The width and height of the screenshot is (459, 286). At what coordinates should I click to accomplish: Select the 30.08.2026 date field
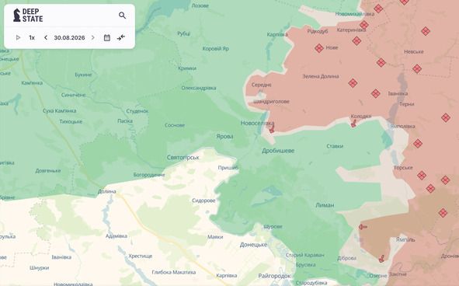69,37
